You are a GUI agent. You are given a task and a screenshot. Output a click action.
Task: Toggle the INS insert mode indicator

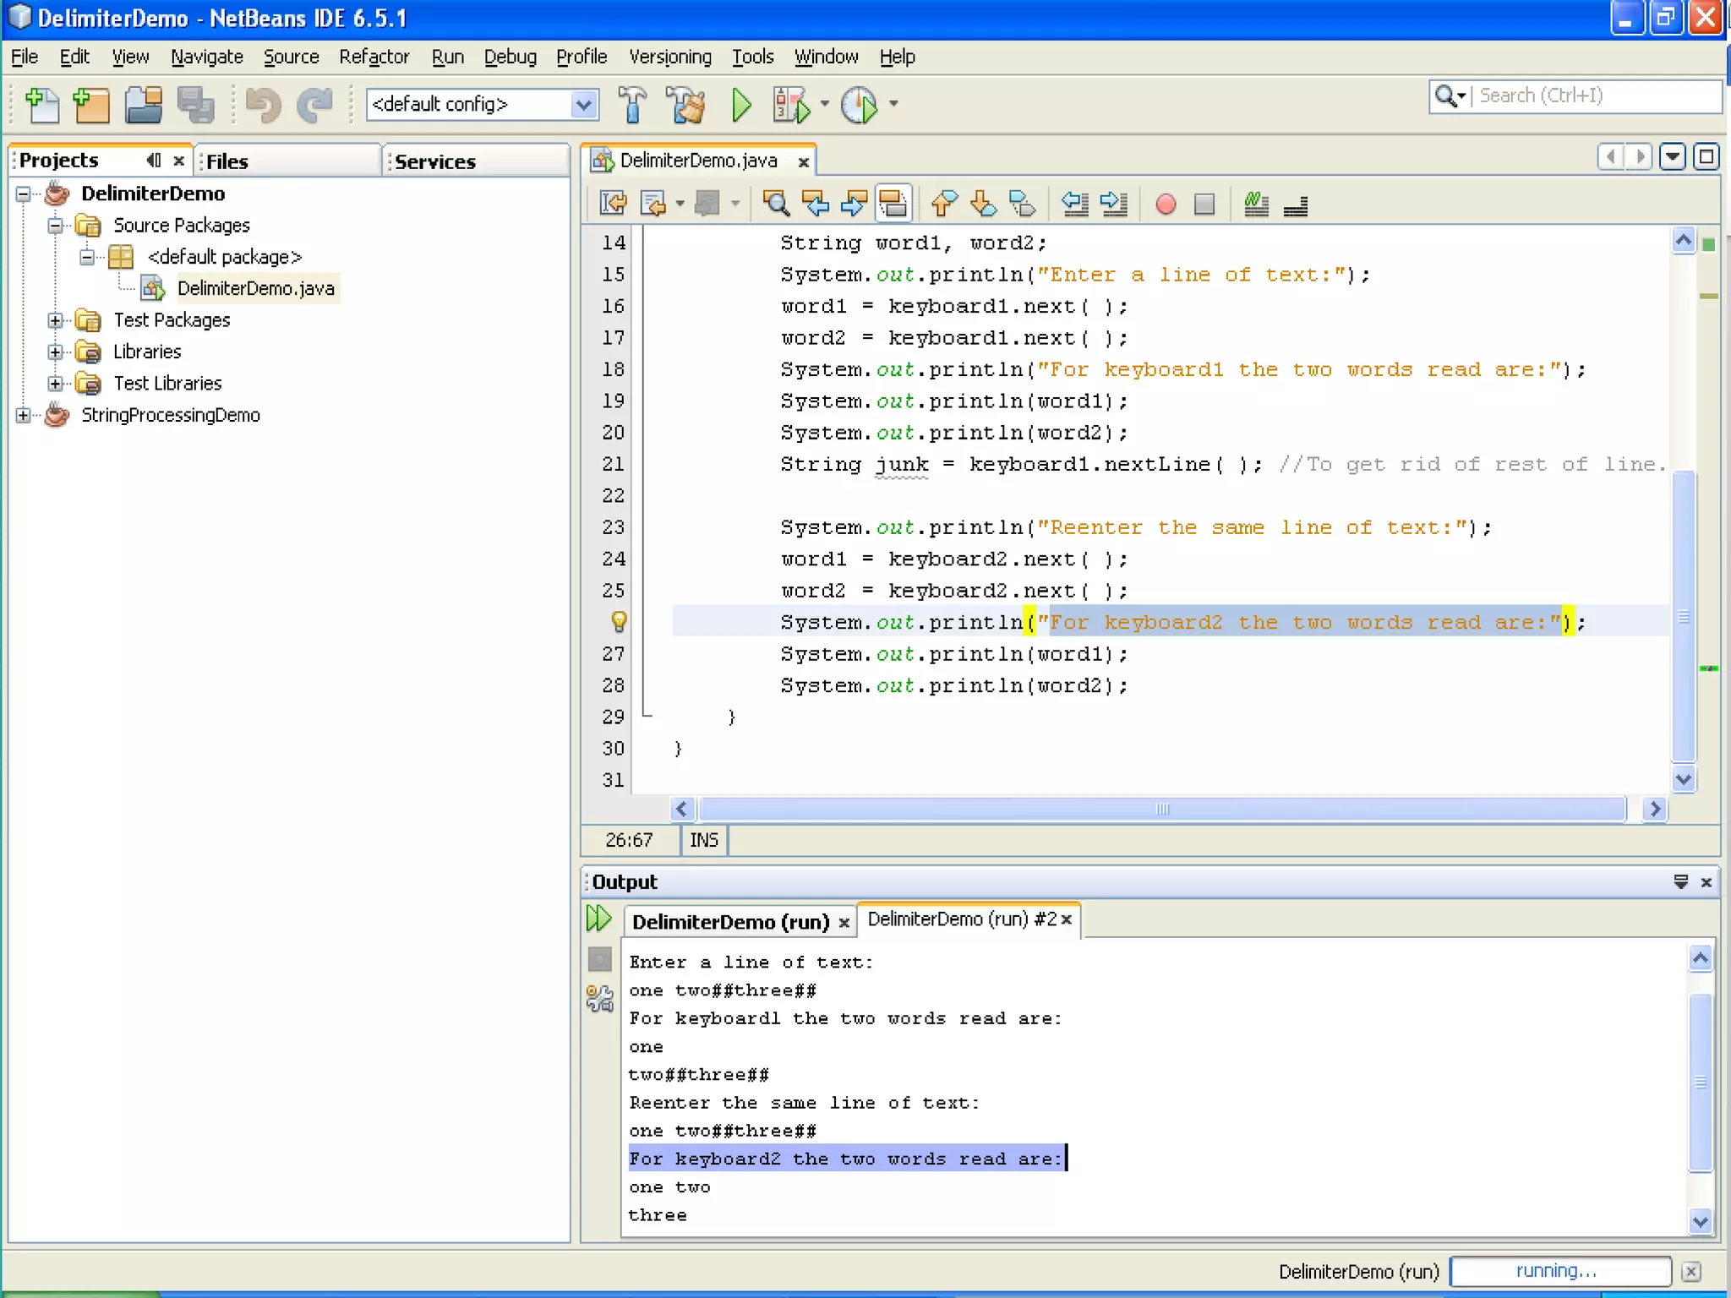click(x=703, y=840)
